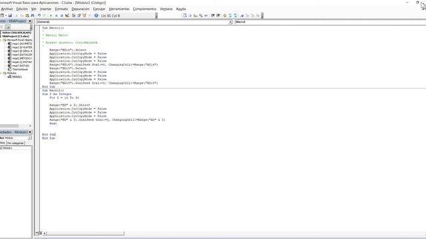Open the Ventana menu
The image size is (426, 239).
(166, 9)
